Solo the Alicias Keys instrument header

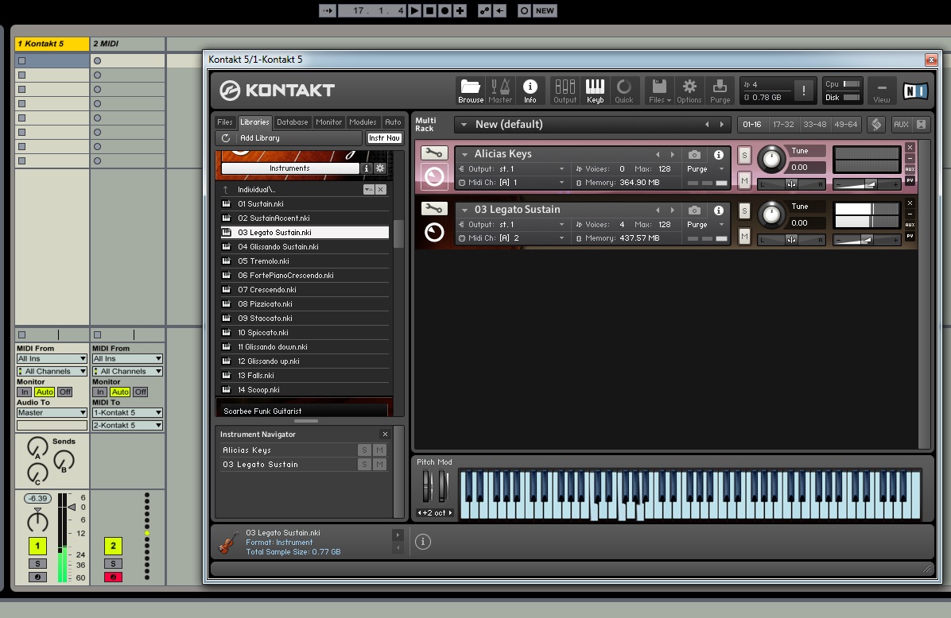point(744,155)
